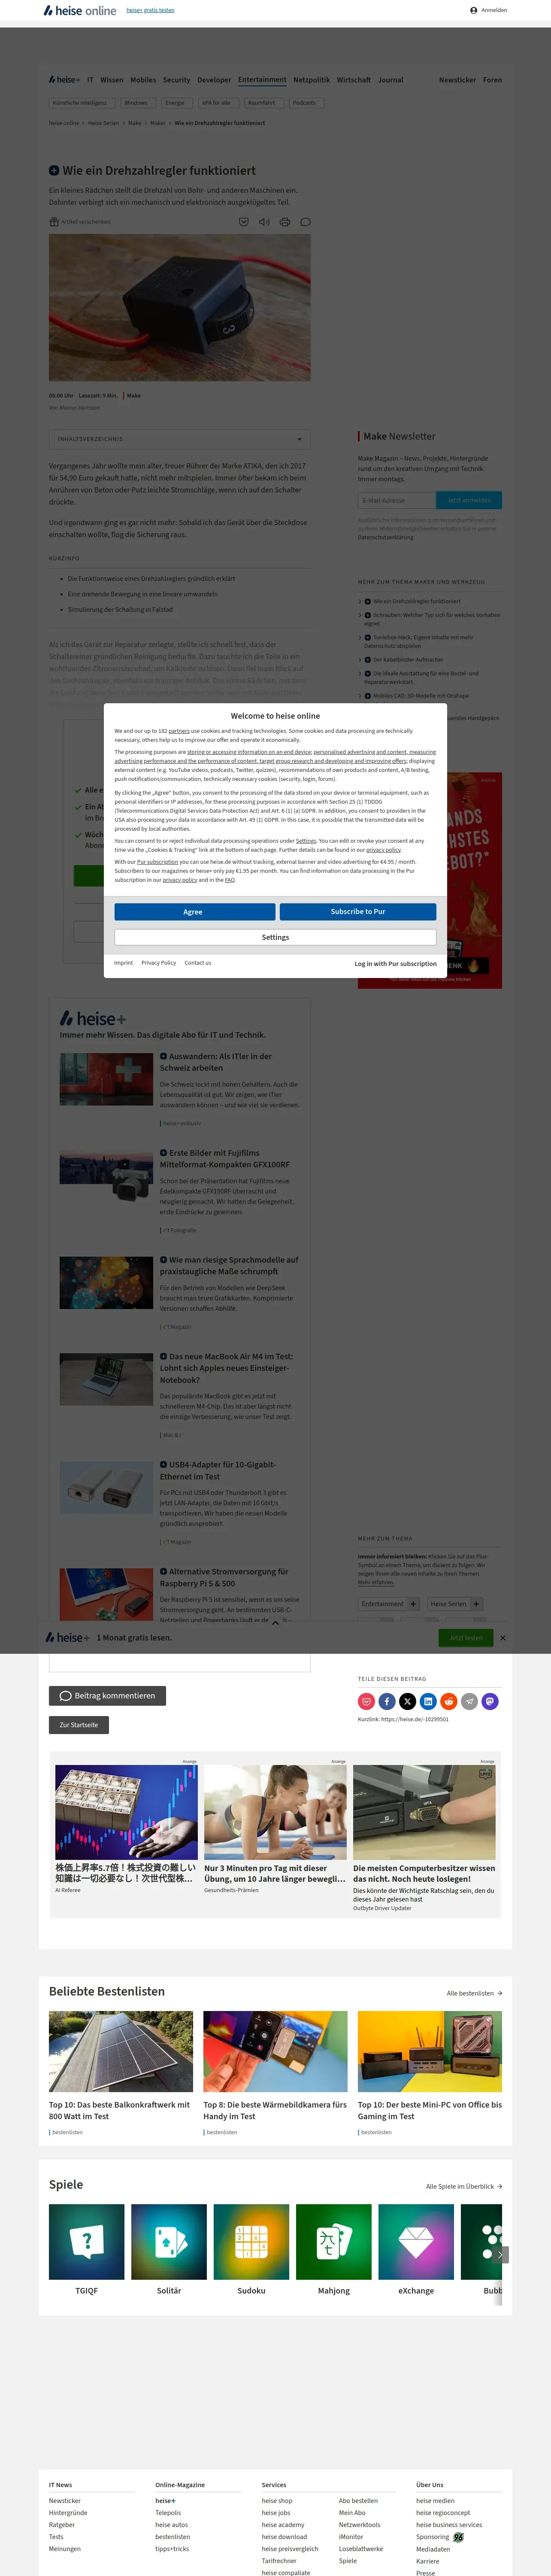The width and height of the screenshot is (551, 2576).
Task: Share article on Pocket in share row
Action: (366, 1701)
